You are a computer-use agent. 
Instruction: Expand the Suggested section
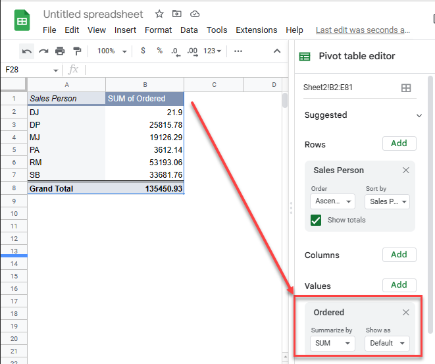(420, 115)
